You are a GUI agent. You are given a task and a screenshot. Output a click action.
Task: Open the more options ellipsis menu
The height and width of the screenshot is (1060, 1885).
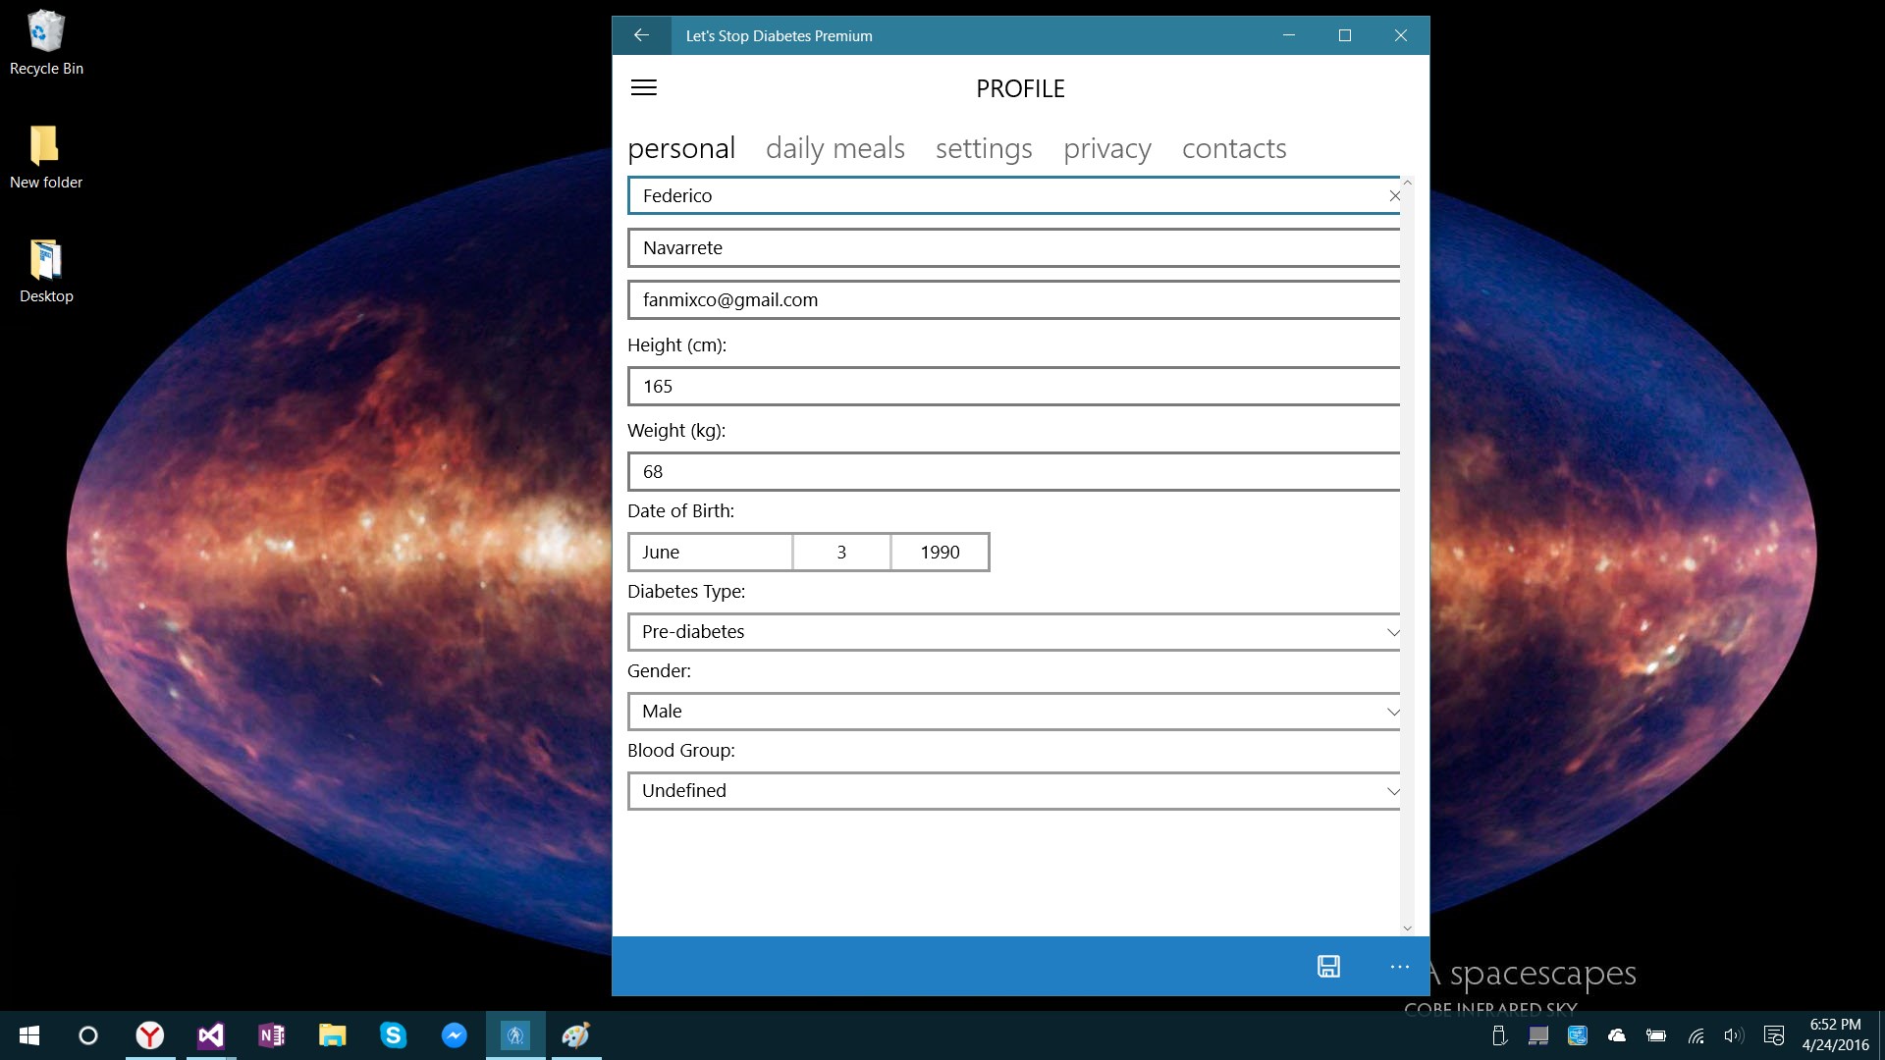1400,967
